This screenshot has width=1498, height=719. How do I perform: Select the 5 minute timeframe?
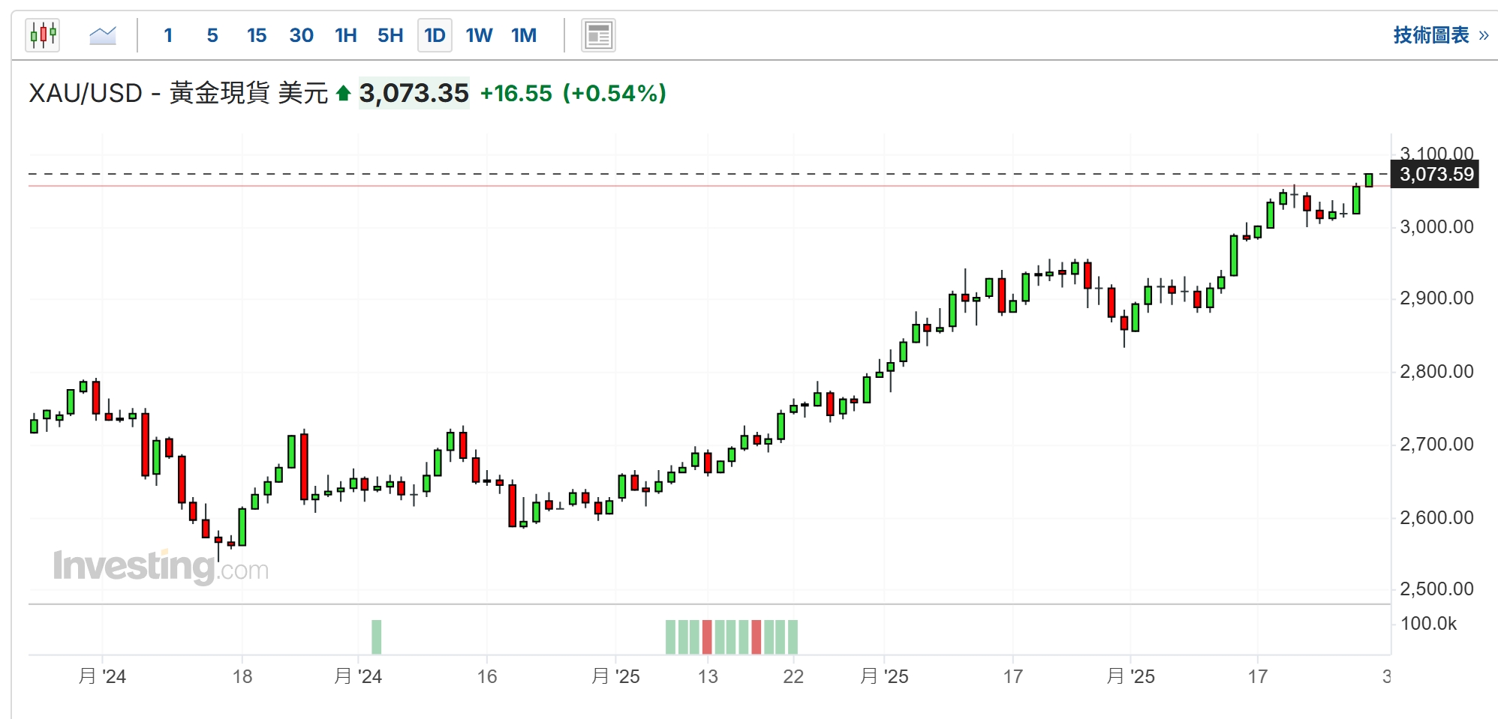click(212, 35)
